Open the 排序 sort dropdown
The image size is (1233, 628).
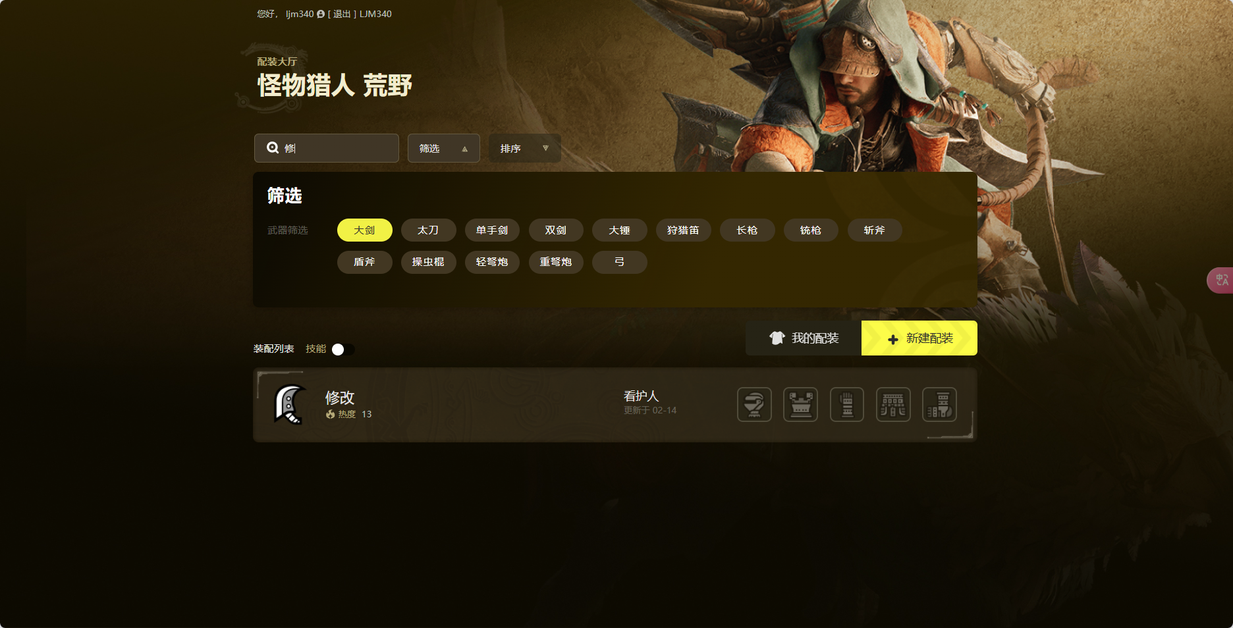(524, 148)
